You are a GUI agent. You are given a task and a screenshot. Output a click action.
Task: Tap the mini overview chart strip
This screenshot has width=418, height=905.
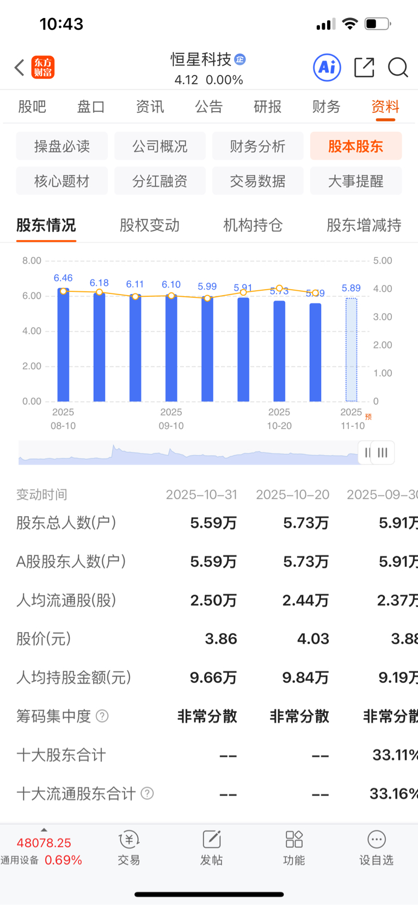click(188, 453)
